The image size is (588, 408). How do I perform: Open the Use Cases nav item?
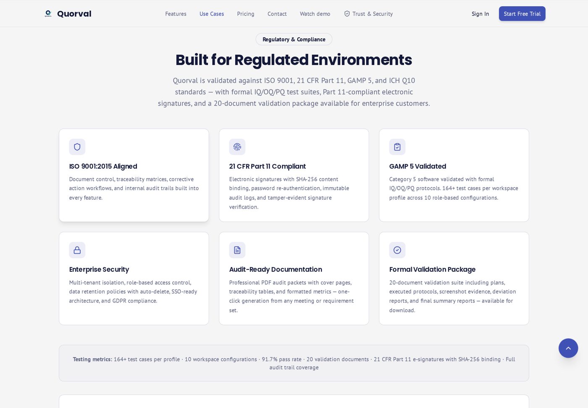click(212, 14)
